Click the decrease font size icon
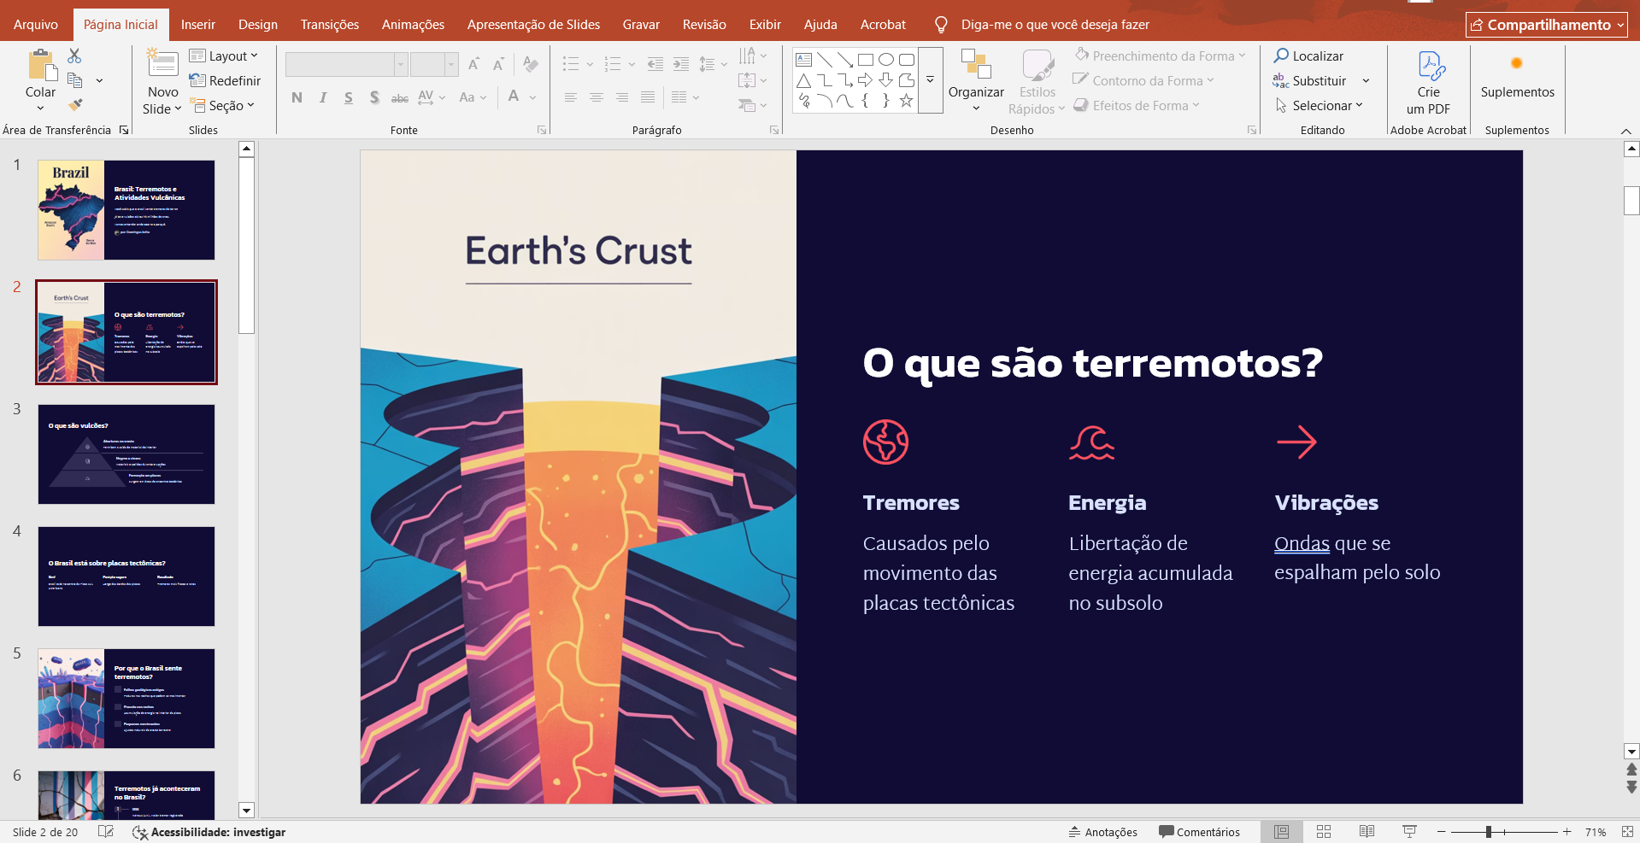1640x843 pixels. (x=499, y=64)
